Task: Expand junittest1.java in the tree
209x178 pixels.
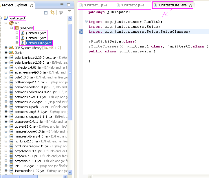Action: click(17, 33)
